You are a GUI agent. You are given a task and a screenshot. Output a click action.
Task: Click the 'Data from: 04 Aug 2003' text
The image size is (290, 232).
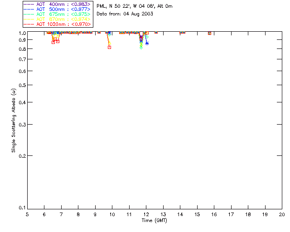pyautogui.click(x=125, y=14)
